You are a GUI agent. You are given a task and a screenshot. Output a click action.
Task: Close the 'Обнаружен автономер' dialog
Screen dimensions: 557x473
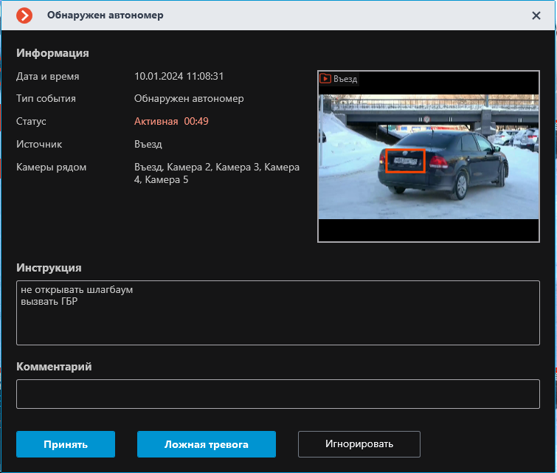point(536,15)
